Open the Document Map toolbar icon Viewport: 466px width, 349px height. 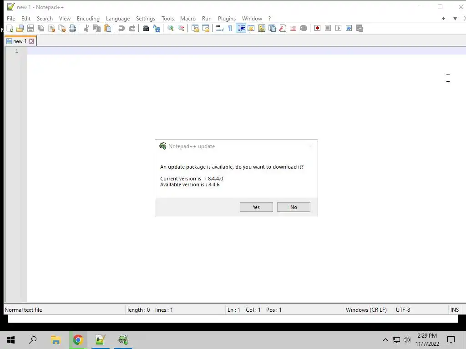[x=262, y=28]
